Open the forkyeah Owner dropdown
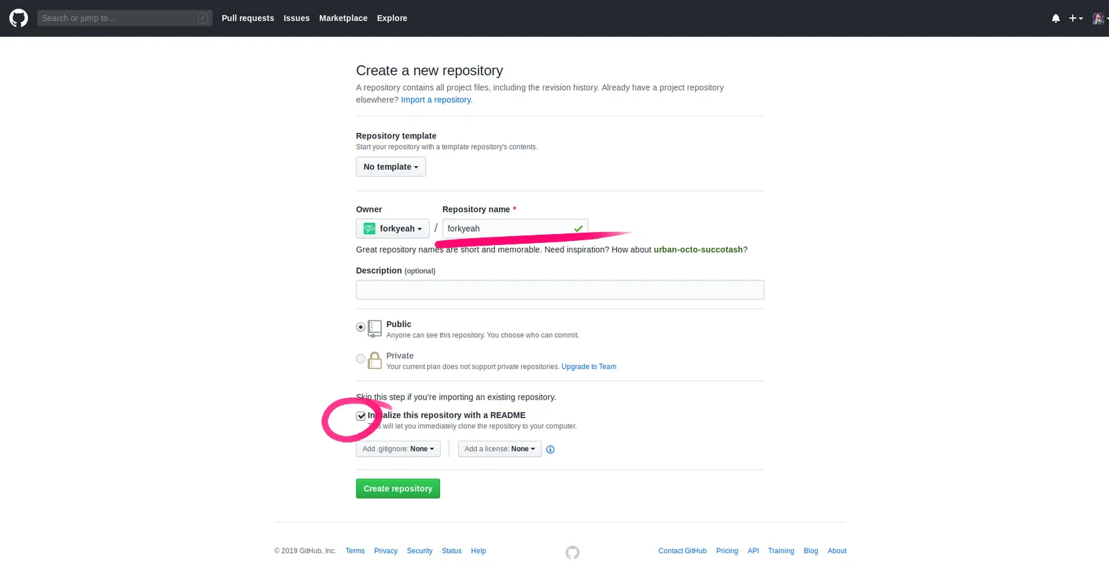Image resolution: width=1109 pixels, height=583 pixels. click(x=393, y=228)
